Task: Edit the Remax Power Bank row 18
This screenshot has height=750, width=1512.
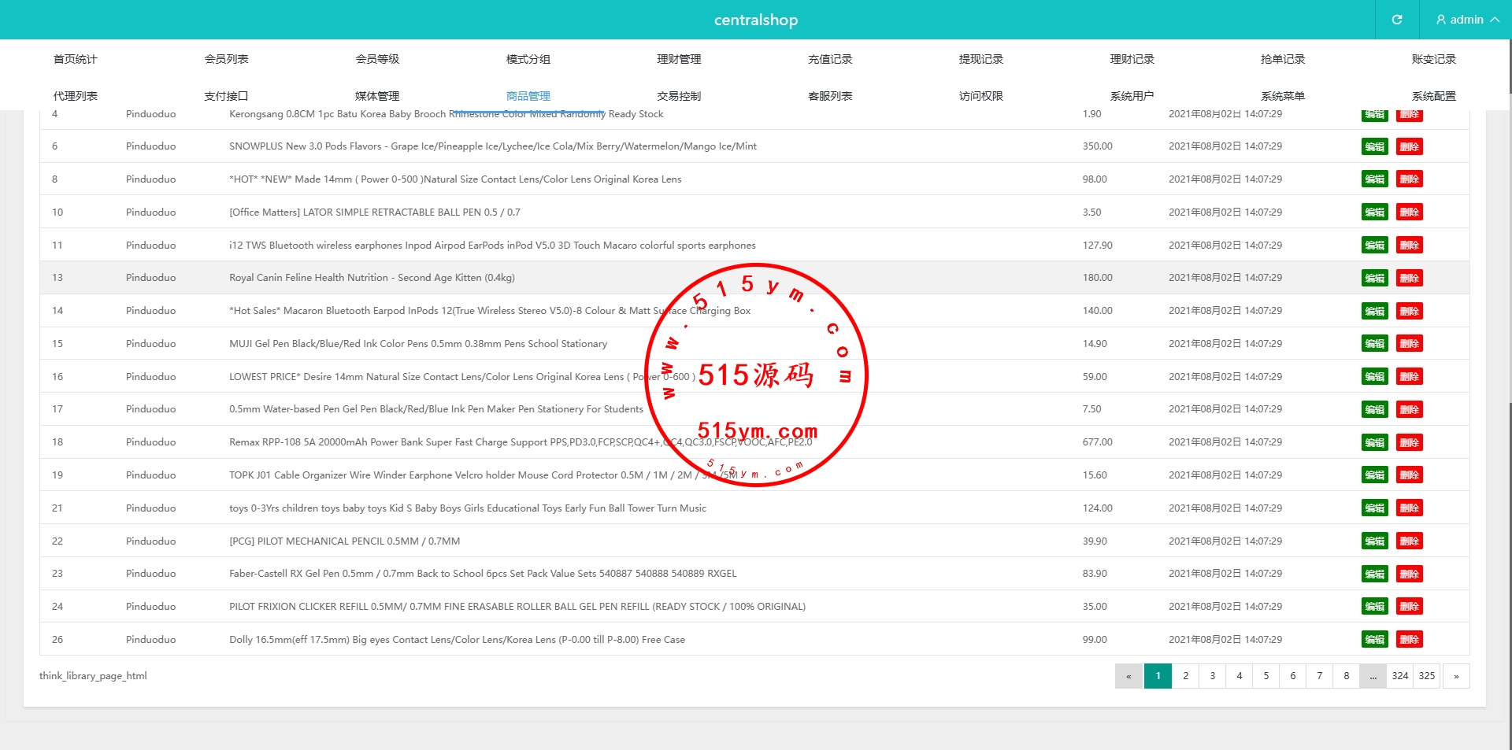Action: point(1374,442)
